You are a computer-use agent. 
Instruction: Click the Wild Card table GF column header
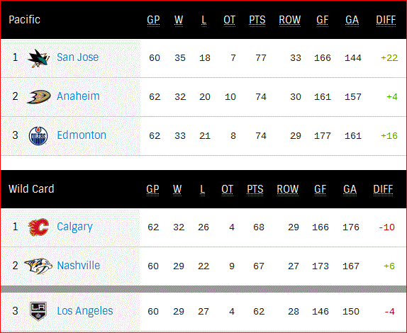click(x=320, y=189)
